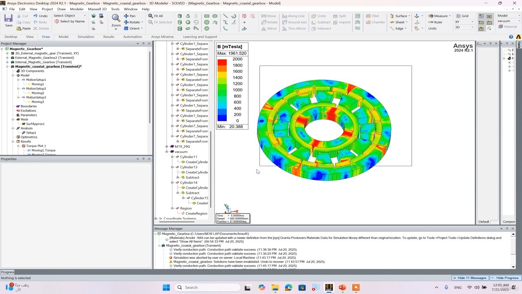
Task: Click the Undo button
Action: point(40,16)
